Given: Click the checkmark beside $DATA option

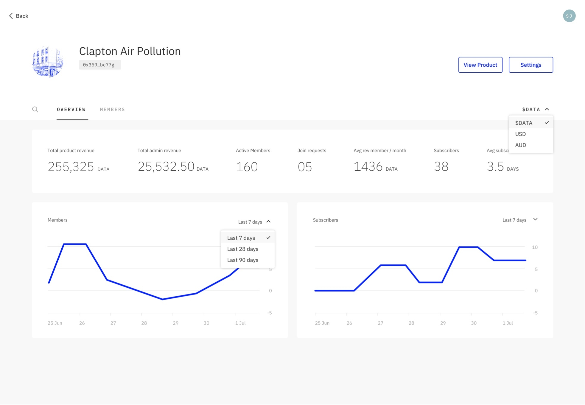Looking at the screenshot, I should point(547,122).
